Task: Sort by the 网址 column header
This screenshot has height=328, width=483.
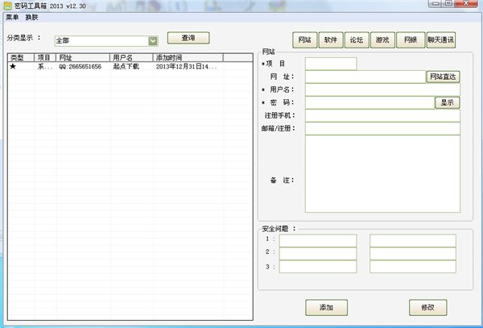Action: [x=83, y=58]
